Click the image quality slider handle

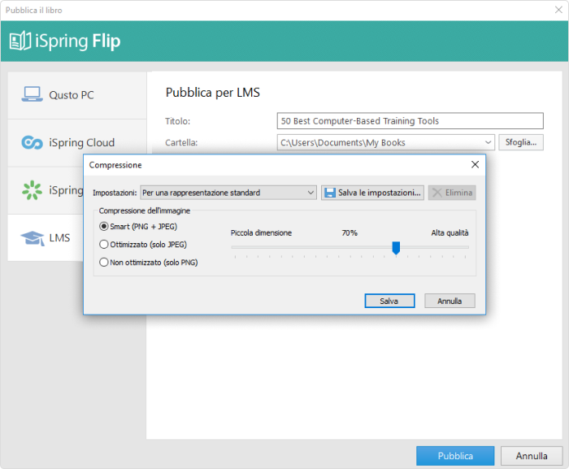pos(396,248)
